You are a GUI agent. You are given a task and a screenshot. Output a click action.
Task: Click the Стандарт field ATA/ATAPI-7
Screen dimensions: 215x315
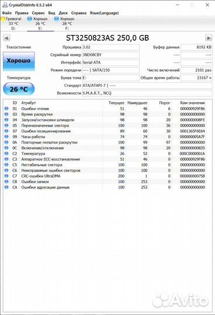coord(147,85)
